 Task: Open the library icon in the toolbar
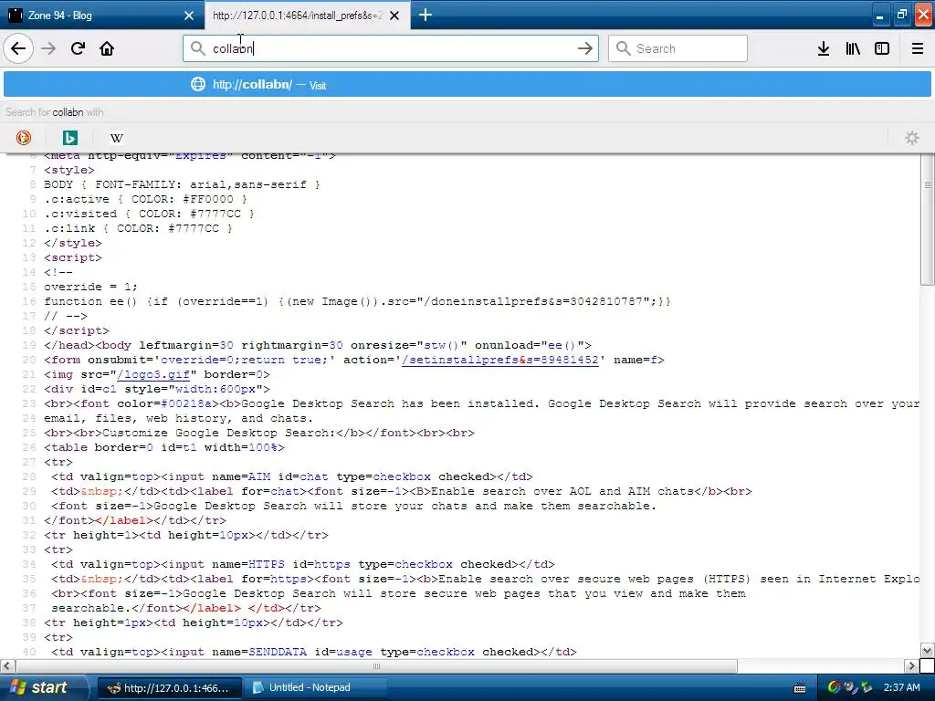tap(853, 48)
